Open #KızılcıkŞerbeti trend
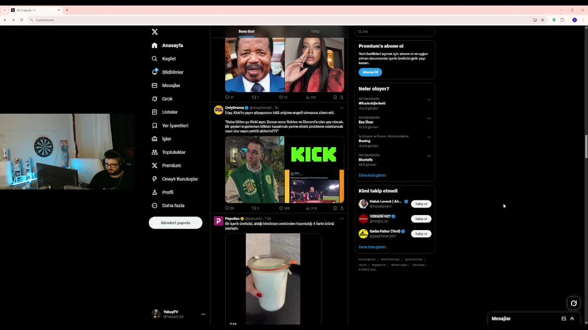Screen dimensions: 588x330 pyautogui.click(x=372, y=104)
